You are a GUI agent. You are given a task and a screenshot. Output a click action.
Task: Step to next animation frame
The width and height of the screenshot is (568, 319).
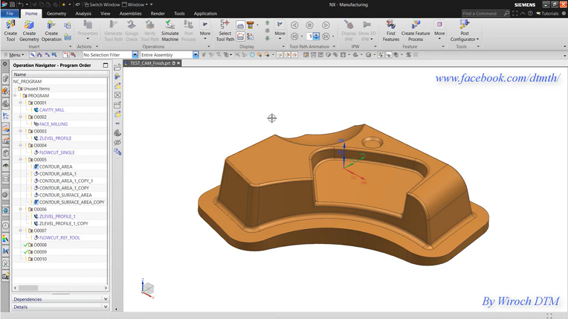325,36
